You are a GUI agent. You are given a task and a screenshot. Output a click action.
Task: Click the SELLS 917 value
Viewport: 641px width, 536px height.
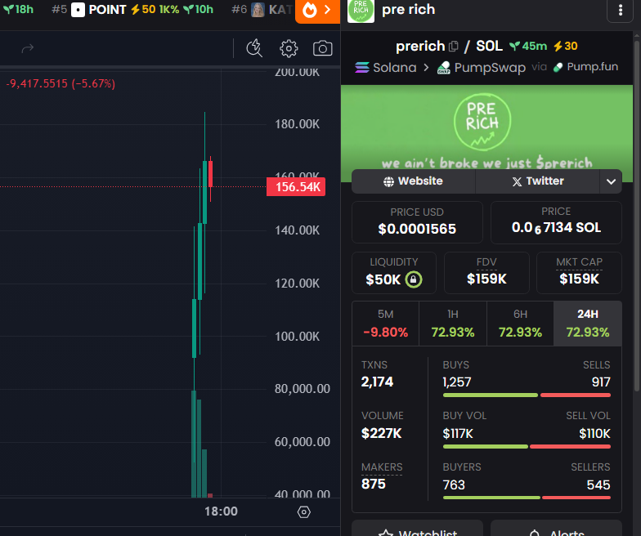(601, 382)
